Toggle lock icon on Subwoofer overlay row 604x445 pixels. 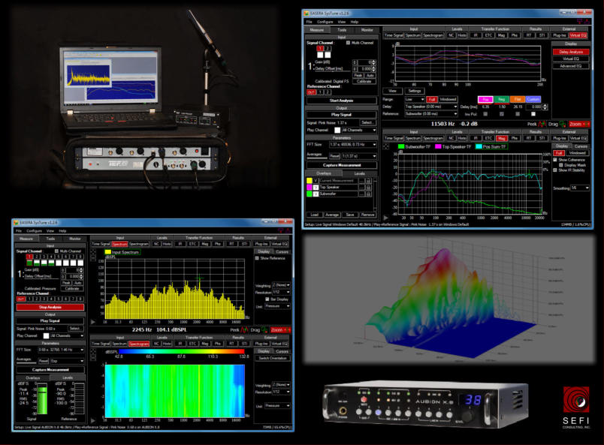(x=368, y=194)
